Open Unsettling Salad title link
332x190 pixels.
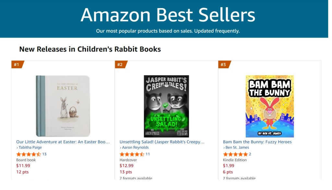click(x=162, y=142)
